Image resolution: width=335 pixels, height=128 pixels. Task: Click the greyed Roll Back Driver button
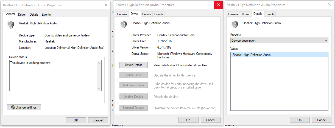[133, 85]
